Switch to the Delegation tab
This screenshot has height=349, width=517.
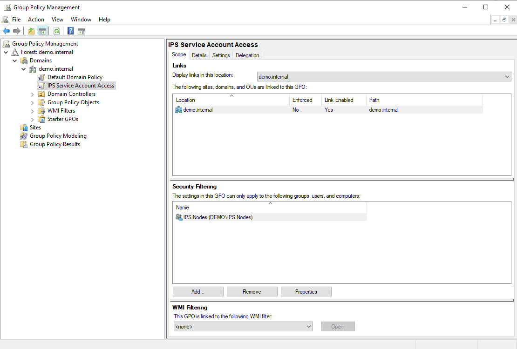click(x=247, y=55)
